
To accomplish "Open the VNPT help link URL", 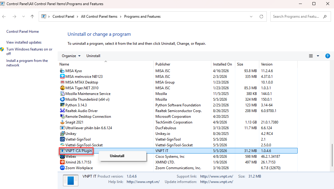I will 143,182.
